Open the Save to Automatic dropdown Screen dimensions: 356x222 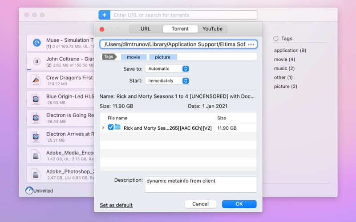click(x=167, y=69)
